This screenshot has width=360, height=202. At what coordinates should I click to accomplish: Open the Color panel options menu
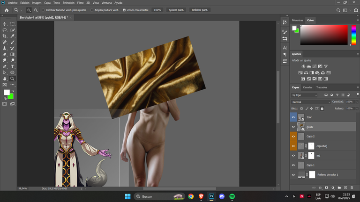358,20
